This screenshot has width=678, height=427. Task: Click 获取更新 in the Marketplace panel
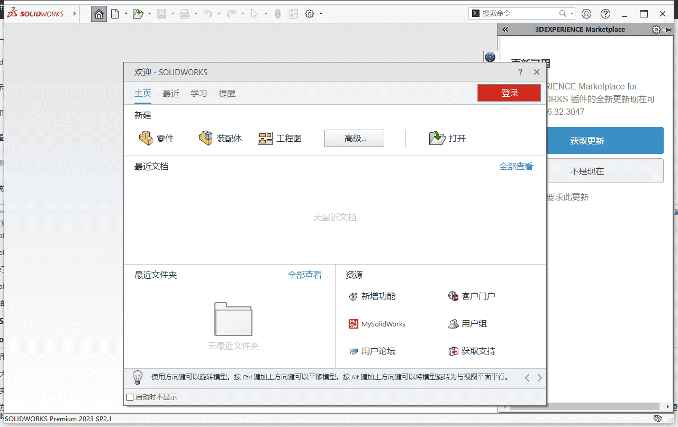[605, 140]
